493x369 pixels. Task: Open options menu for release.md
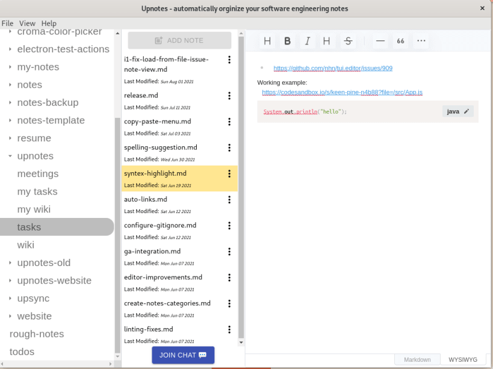pos(229,96)
